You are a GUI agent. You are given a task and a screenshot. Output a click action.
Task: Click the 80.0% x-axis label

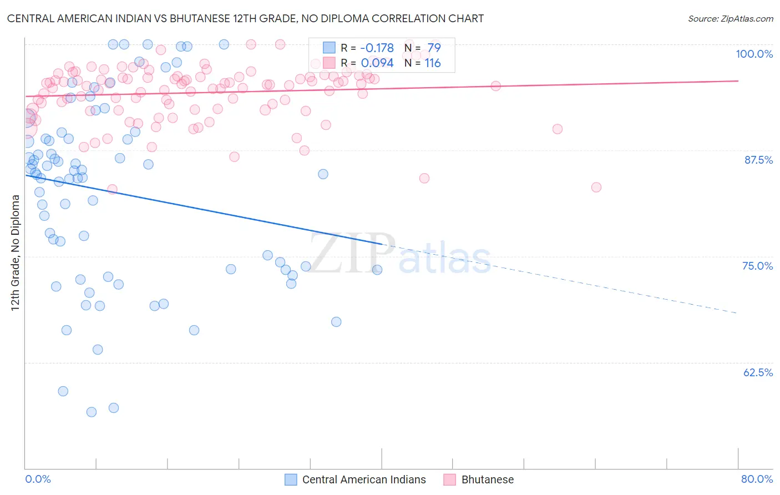pos(757,479)
